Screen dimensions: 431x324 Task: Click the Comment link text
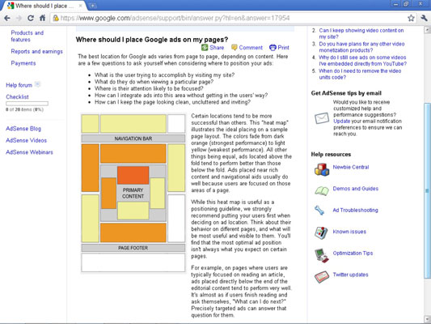251,48
